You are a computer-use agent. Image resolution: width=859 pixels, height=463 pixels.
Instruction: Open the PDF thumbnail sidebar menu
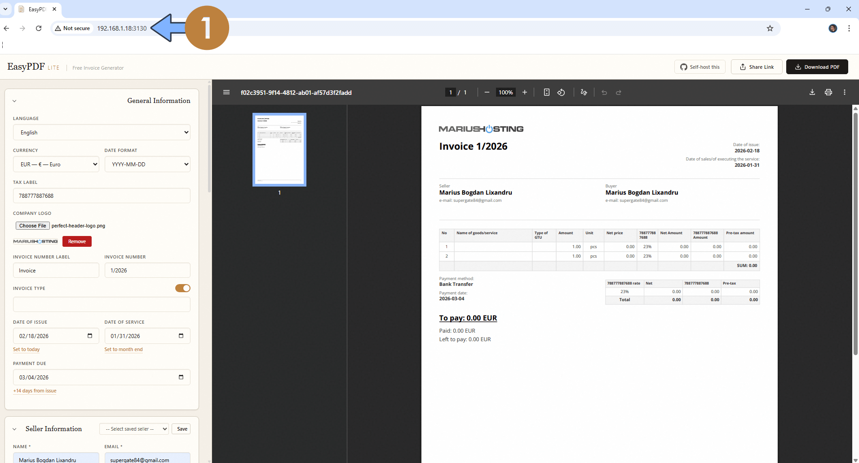[226, 92]
